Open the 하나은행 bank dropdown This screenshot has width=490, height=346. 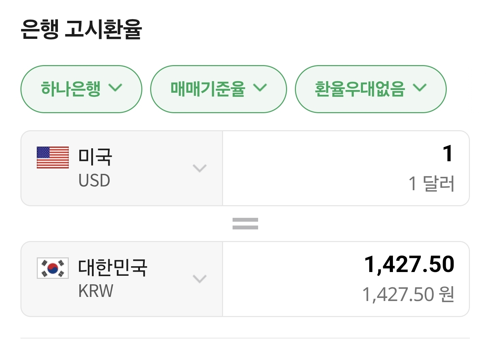coord(81,89)
